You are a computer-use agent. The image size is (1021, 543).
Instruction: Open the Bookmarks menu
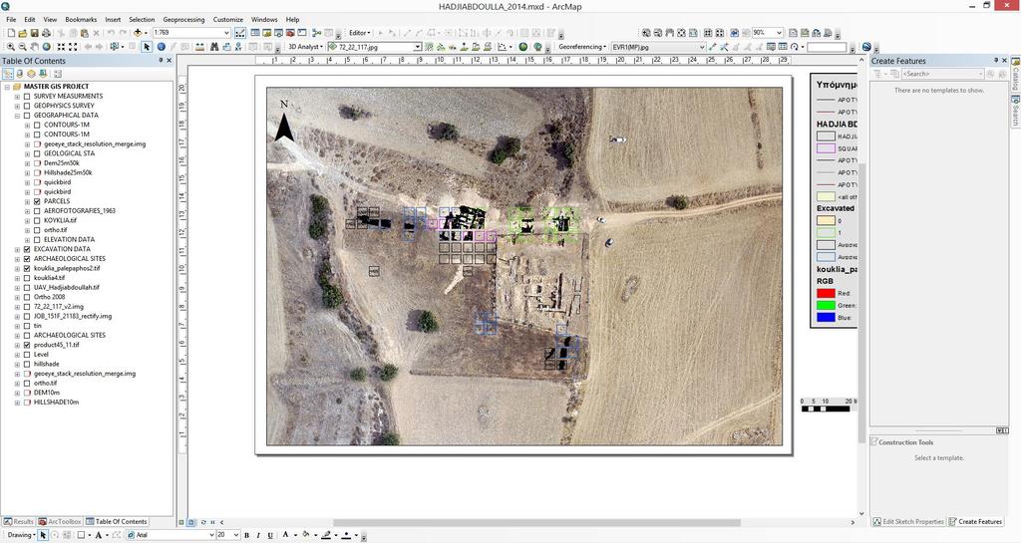pyautogui.click(x=81, y=20)
